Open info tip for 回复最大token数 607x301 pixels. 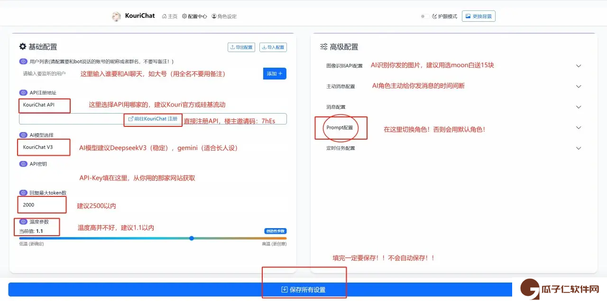(23, 193)
